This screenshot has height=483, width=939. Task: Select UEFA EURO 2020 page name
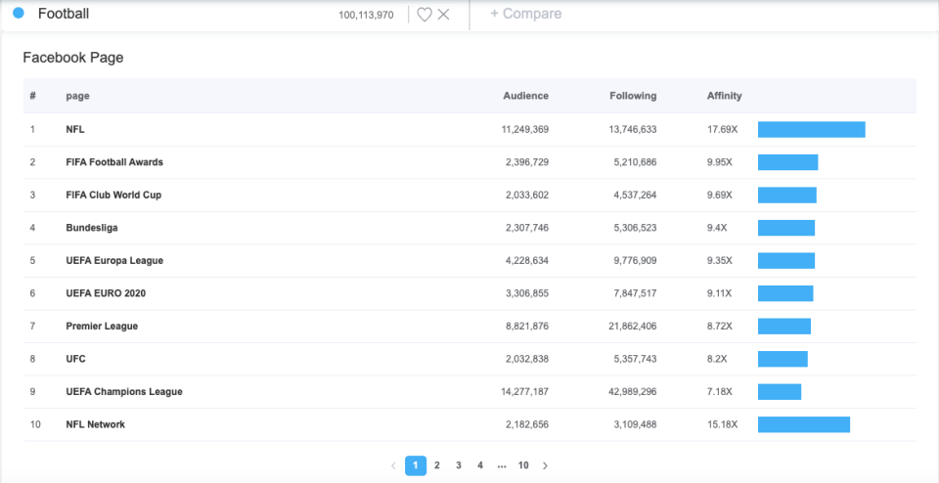click(106, 293)
